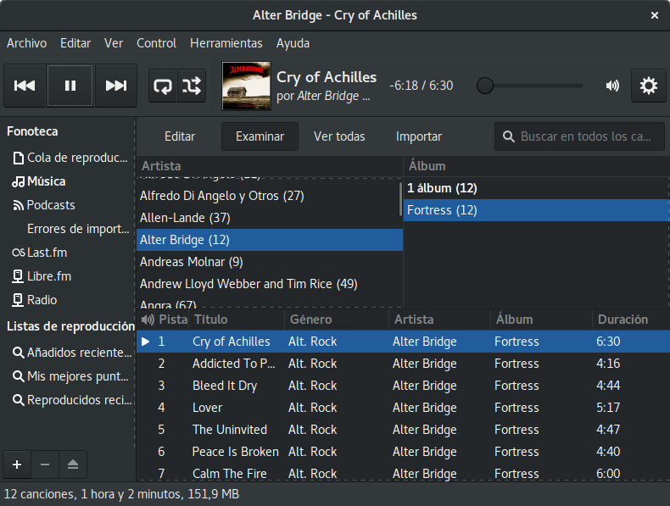Toggle the Examinar browser view
Viewport: 670px width, 506px height.
(260, 136)
